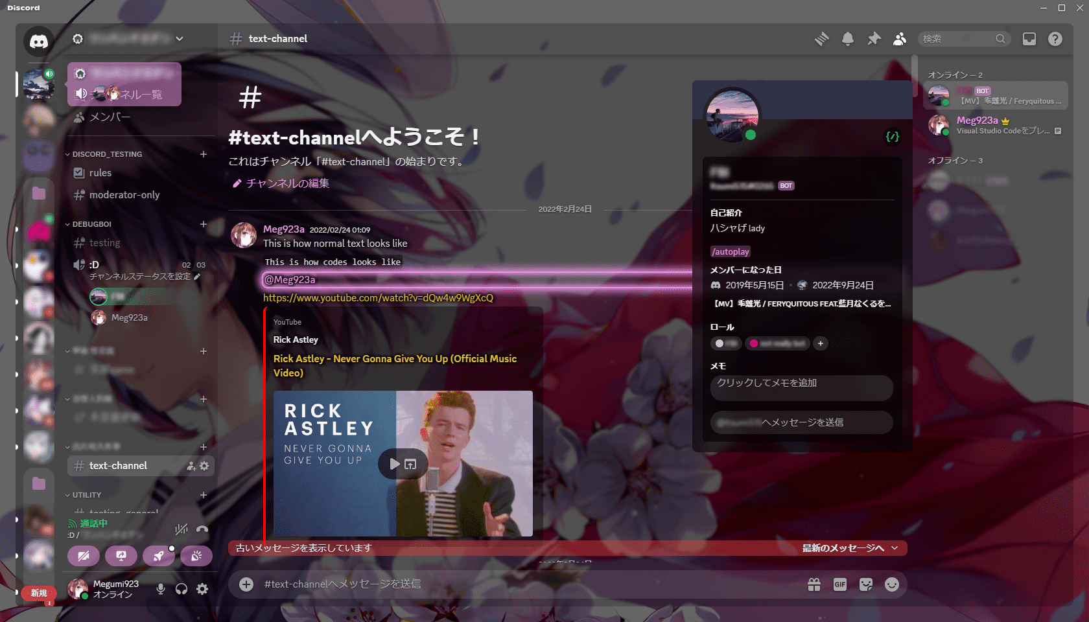The width and height of the screenshot is (1089, 622).
Task: Mute microphone in user panel
Action: click(161, 589)
